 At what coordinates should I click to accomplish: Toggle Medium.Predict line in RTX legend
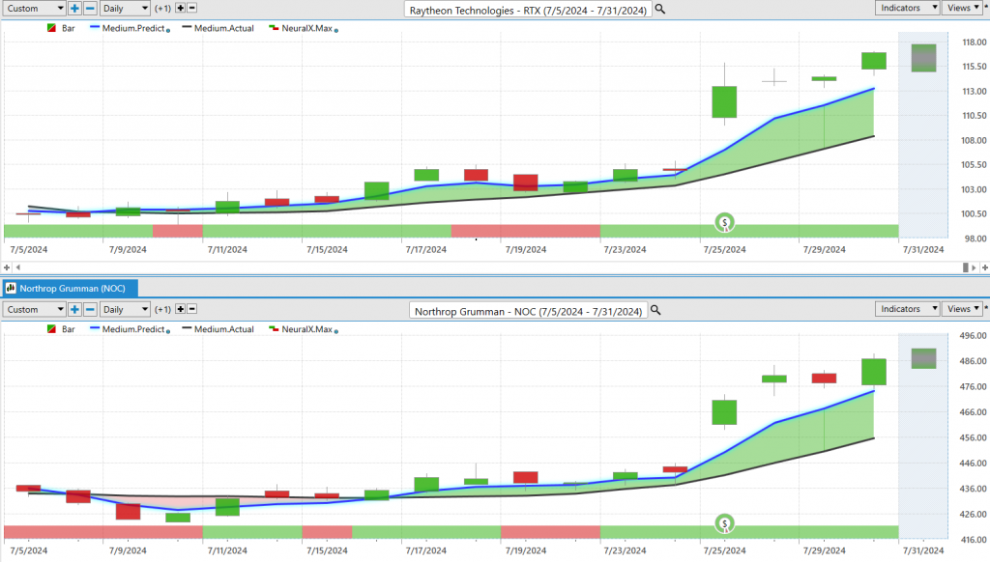(133, 28)
